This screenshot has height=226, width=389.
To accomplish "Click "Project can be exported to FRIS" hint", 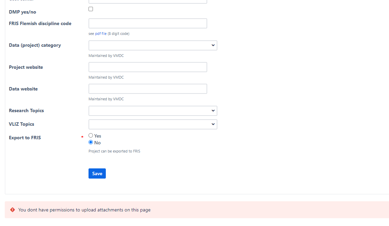I will click(114, 151).
